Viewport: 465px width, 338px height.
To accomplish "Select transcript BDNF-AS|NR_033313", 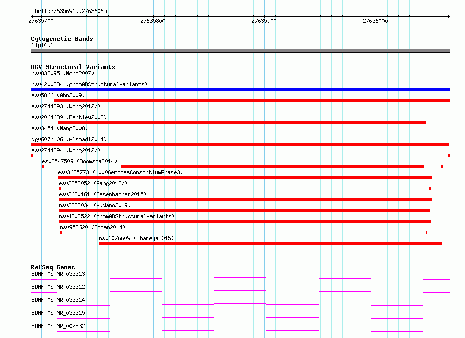I will tap(58, 274).
